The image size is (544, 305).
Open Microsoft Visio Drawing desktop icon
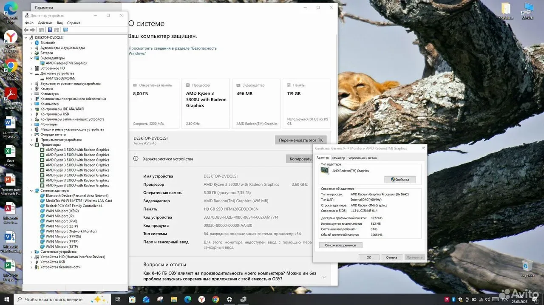pos(11,241)
